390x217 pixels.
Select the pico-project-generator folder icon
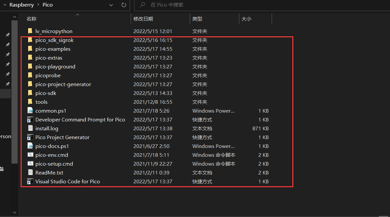pos(30,84)
